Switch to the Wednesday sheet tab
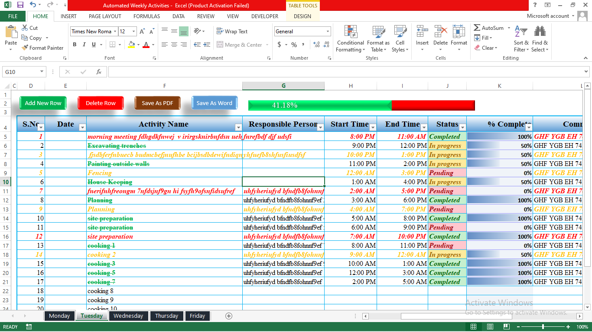 [128, 316]
